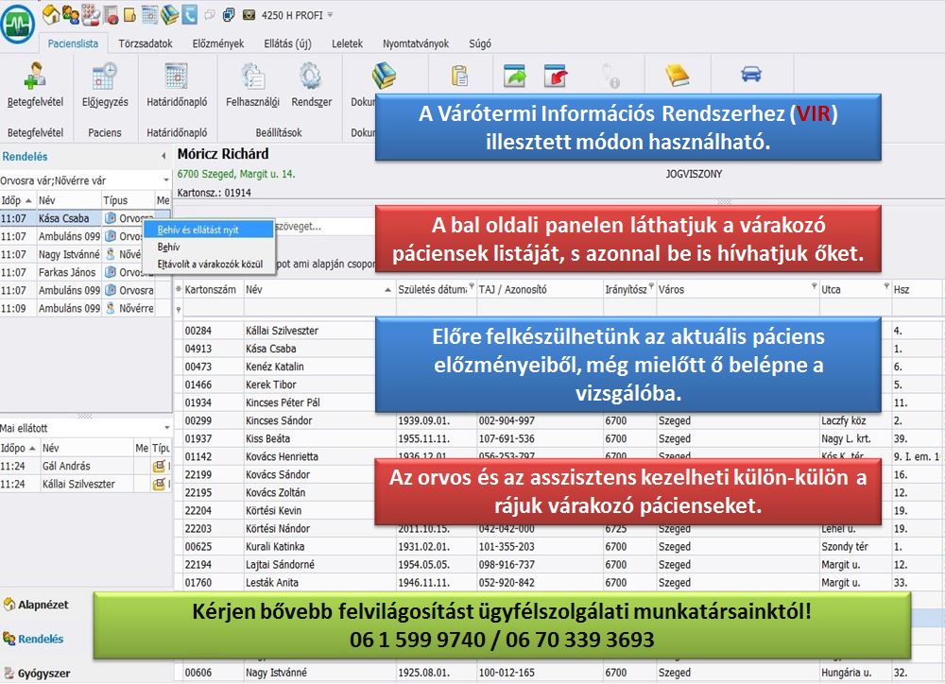Open the Határidőnapló diary icon

point(176,77)
